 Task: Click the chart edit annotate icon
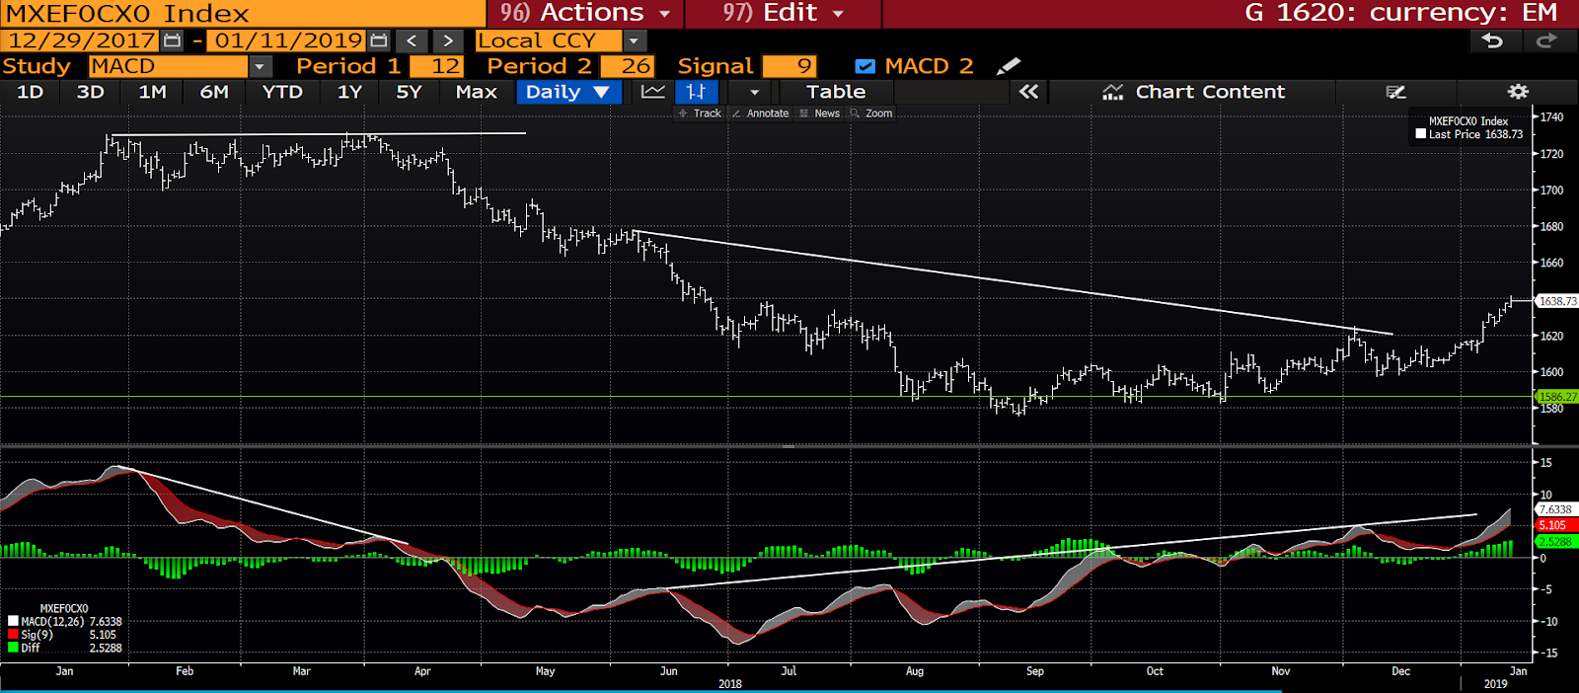point(1395,92)
